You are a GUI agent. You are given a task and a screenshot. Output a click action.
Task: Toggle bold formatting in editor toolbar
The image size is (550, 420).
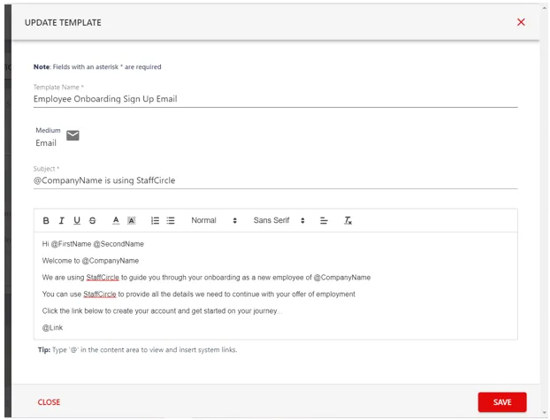[46, 221]
